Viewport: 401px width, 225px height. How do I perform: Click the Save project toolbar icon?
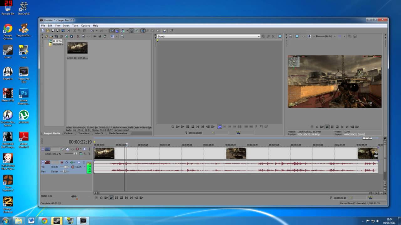(x=53, y=31)
